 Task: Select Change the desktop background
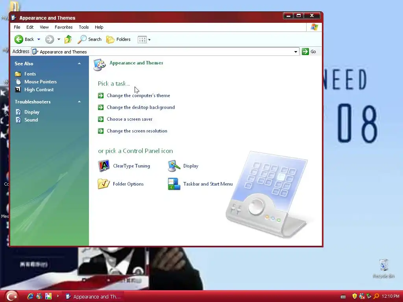pos(140,107)
